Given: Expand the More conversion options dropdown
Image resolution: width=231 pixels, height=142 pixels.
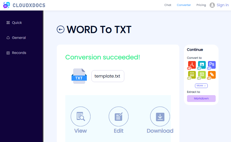Looking at the screenshot, I should point(201,85).
